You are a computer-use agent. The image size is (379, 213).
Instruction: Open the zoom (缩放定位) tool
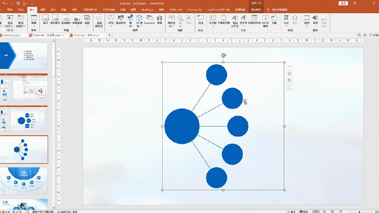(x=171, y=21)
